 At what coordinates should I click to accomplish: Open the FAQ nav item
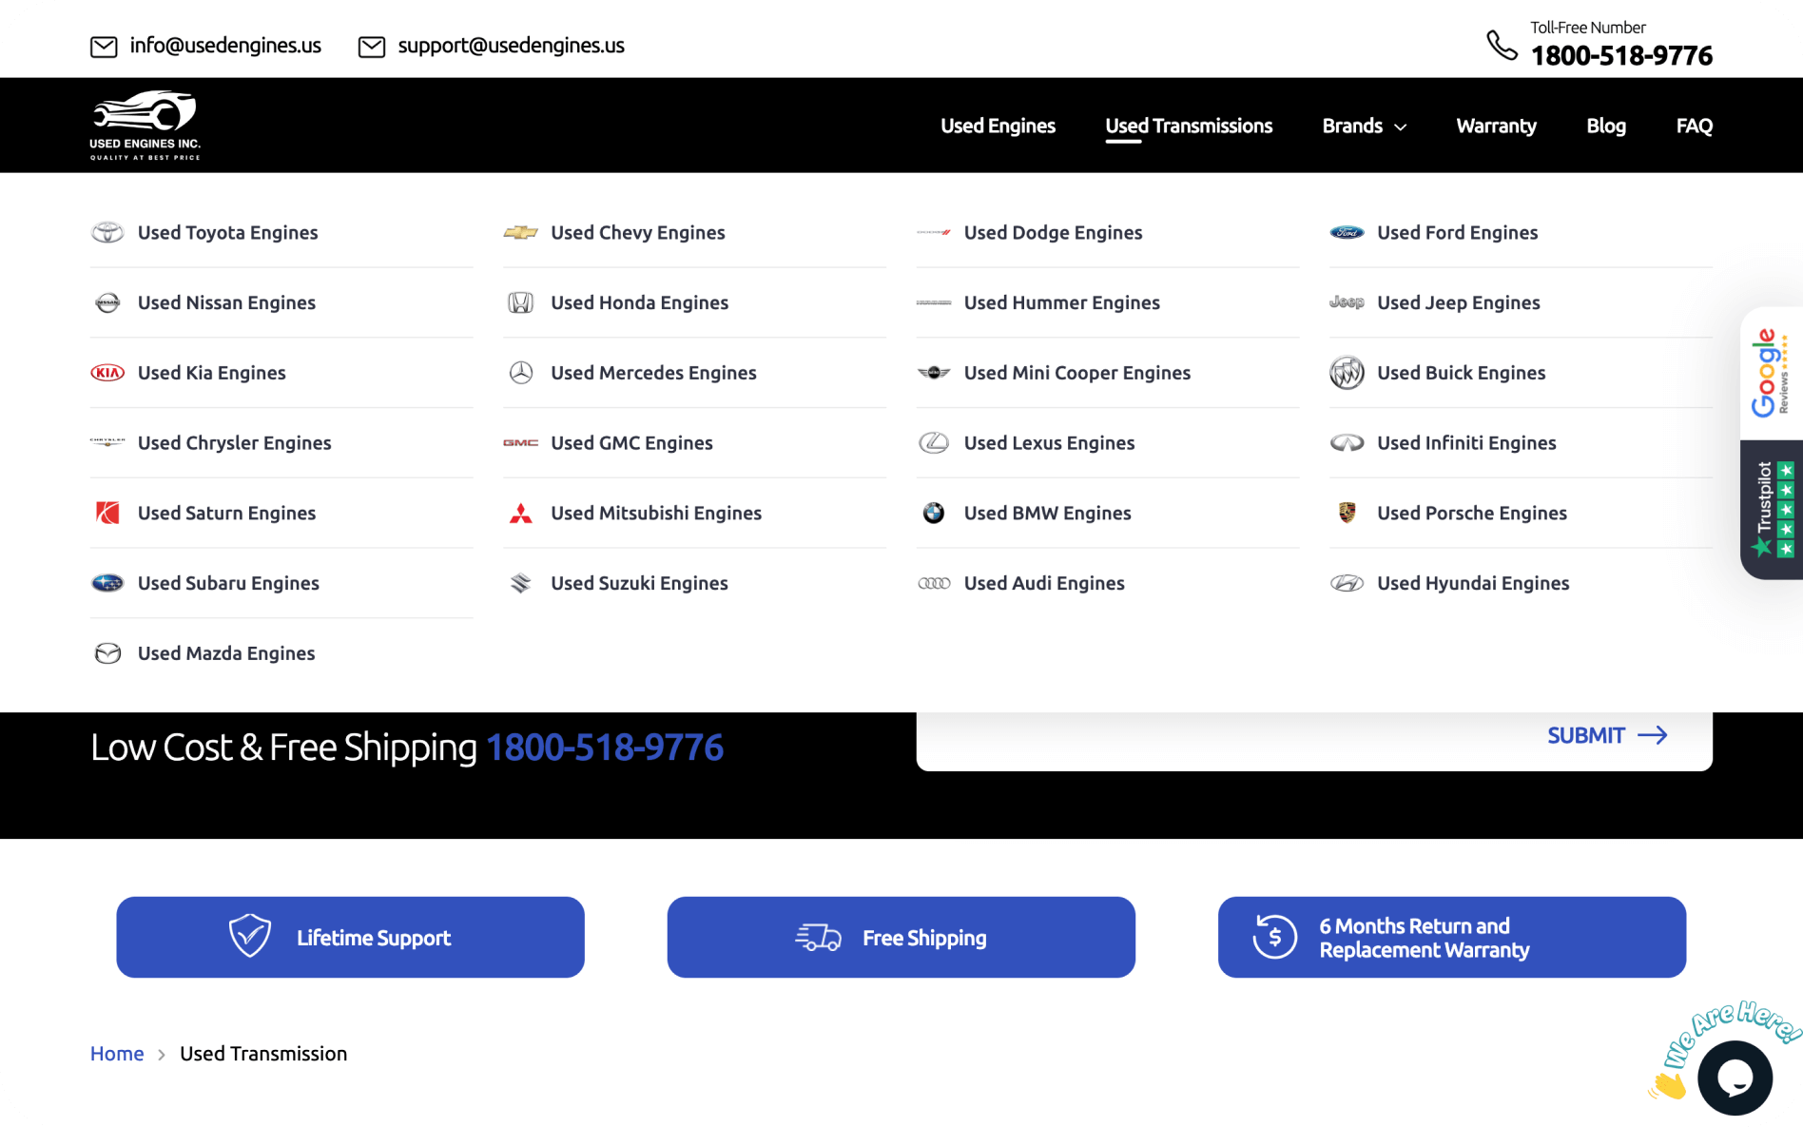(x=1694, y=126)
